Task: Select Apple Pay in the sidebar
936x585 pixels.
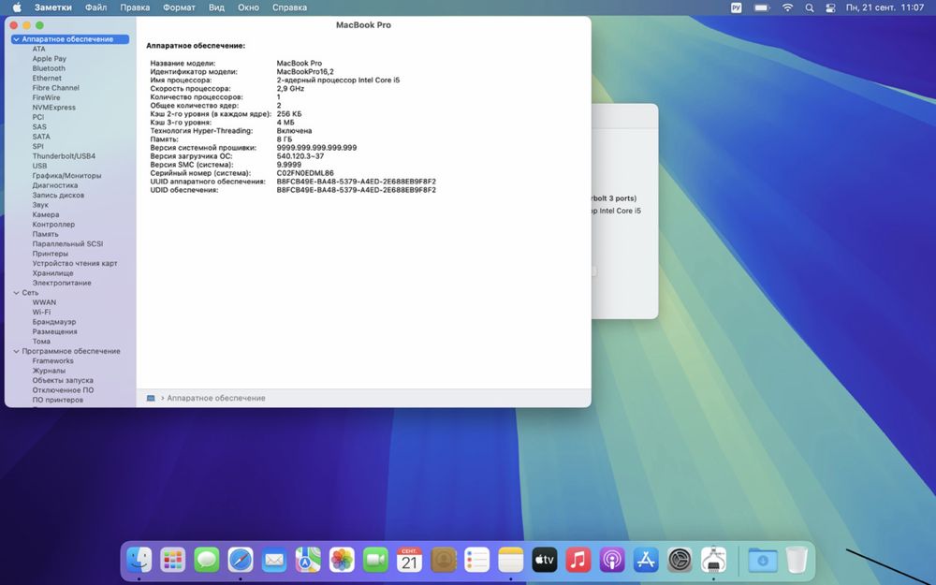Action: tap(49, 59)
